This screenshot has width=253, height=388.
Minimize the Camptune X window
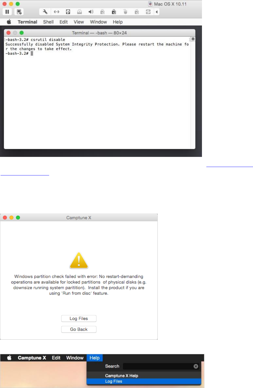(11, 217)
